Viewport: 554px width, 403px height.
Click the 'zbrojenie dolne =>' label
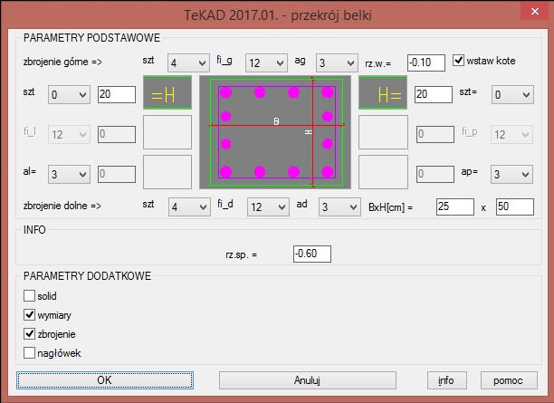click(x=62, y=206)
